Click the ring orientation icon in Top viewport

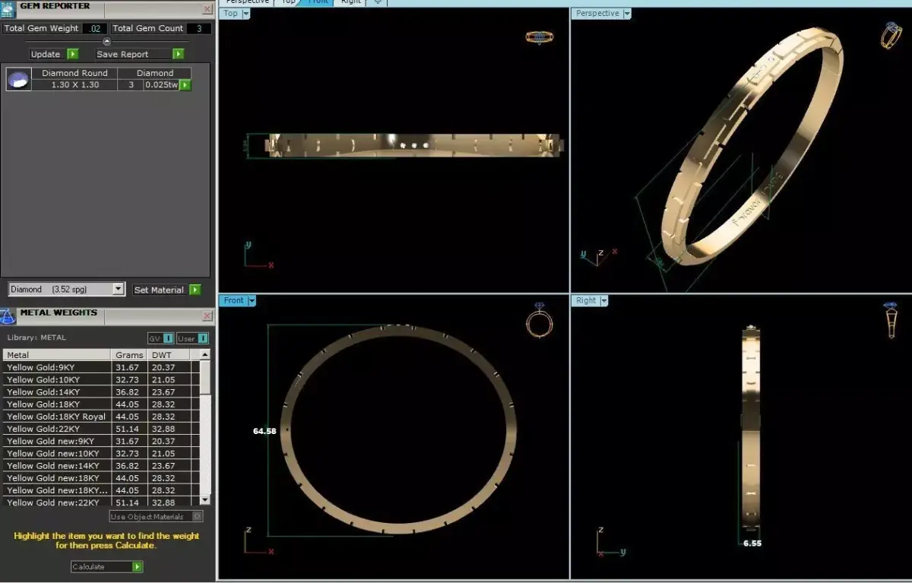point(540,36)
